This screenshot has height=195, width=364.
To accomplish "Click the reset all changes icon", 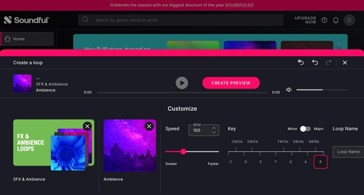I will click(301, 62).
